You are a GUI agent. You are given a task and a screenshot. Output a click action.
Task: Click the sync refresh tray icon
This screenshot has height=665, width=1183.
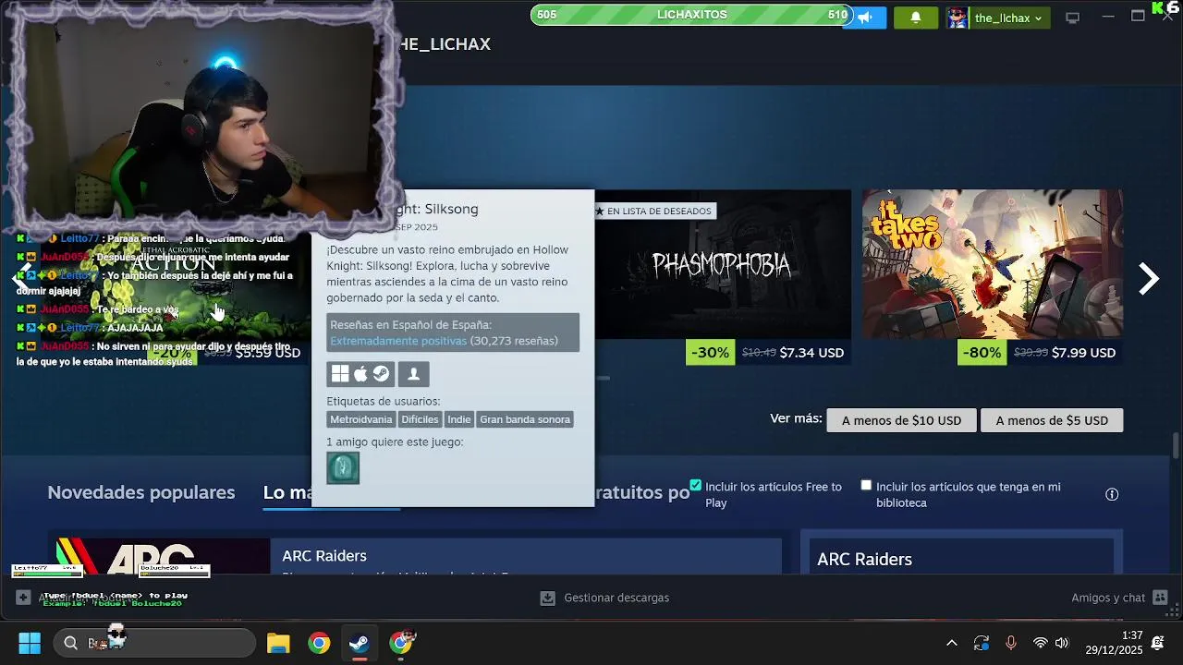(x=982, y=643)
